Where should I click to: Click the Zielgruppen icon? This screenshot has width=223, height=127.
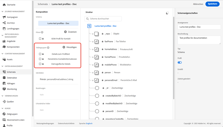(x=4, y=114)
